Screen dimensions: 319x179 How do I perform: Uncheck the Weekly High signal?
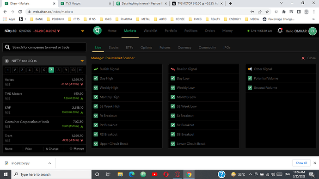pyautogui.click(x=96, y=88)
